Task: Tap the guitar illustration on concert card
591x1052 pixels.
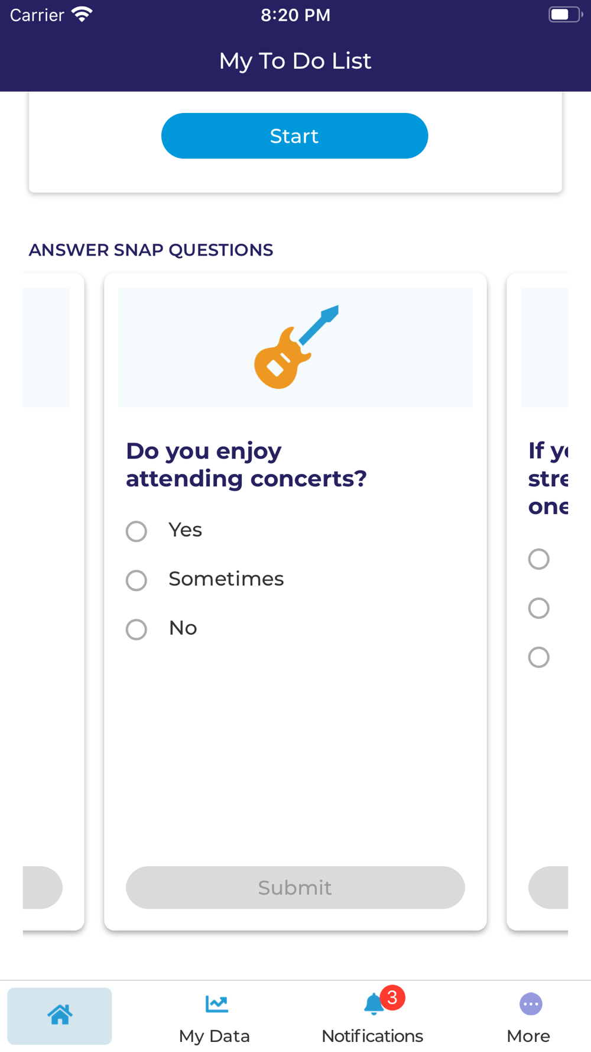Action: click(296, 347)
